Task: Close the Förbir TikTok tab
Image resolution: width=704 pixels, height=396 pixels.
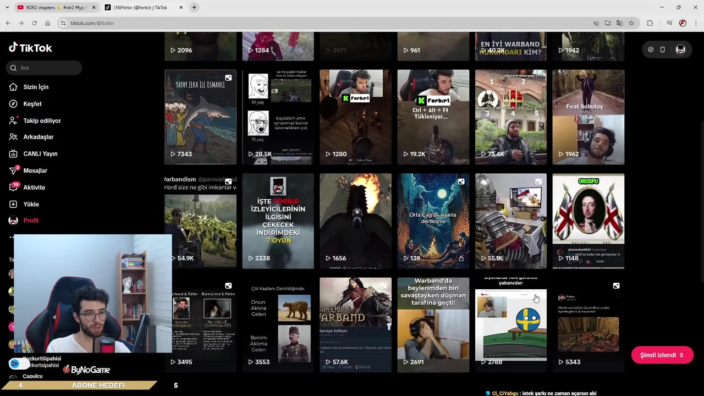Action: pos(181,8)
